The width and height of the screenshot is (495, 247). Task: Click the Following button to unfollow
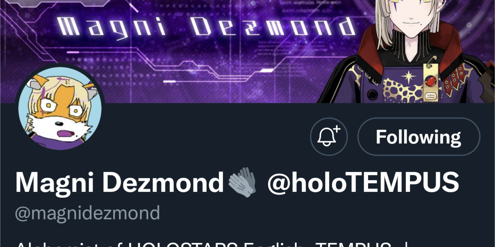[419, 137]
